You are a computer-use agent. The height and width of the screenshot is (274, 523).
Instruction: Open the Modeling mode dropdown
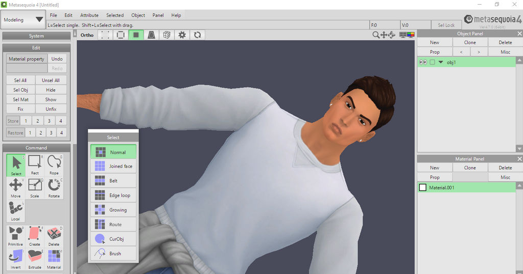(x=22, y=20)
